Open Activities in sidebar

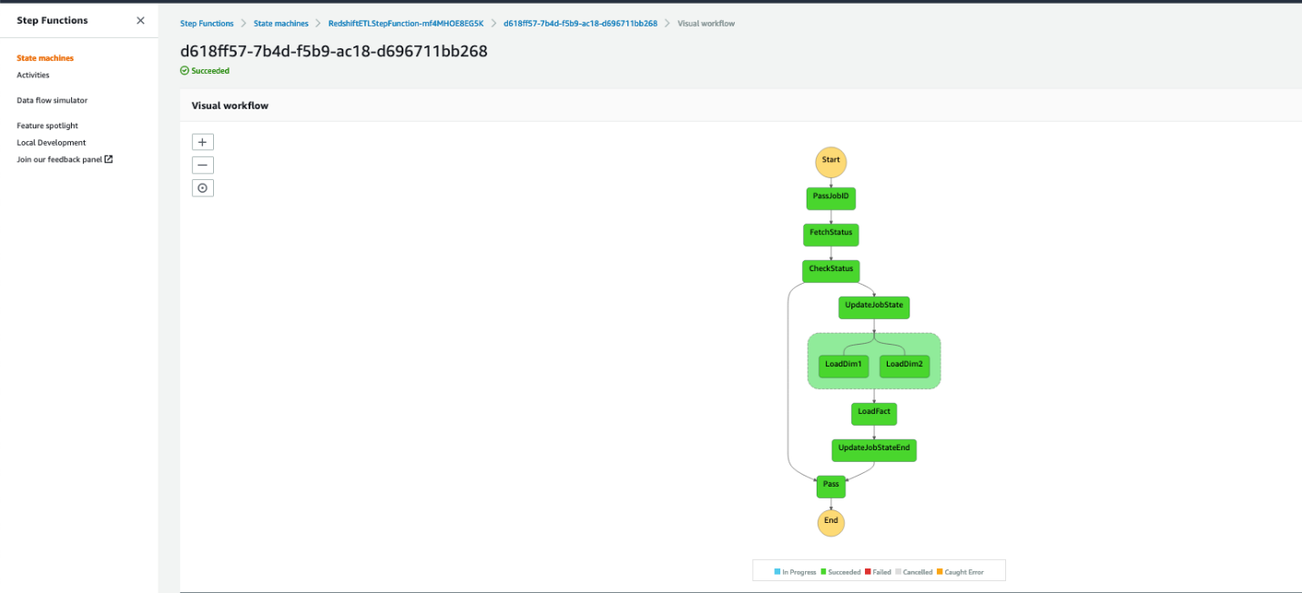[33, 75]
